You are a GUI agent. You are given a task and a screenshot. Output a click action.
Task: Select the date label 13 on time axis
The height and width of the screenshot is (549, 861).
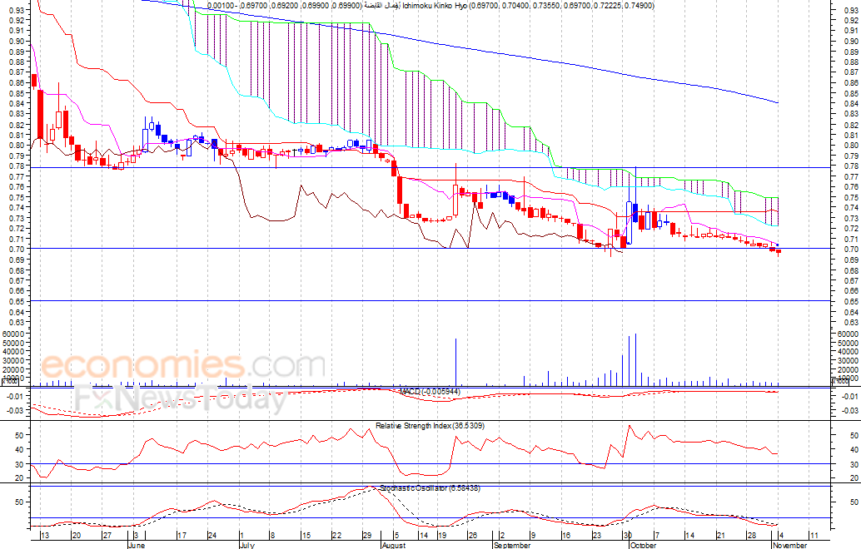click(45, 536)
